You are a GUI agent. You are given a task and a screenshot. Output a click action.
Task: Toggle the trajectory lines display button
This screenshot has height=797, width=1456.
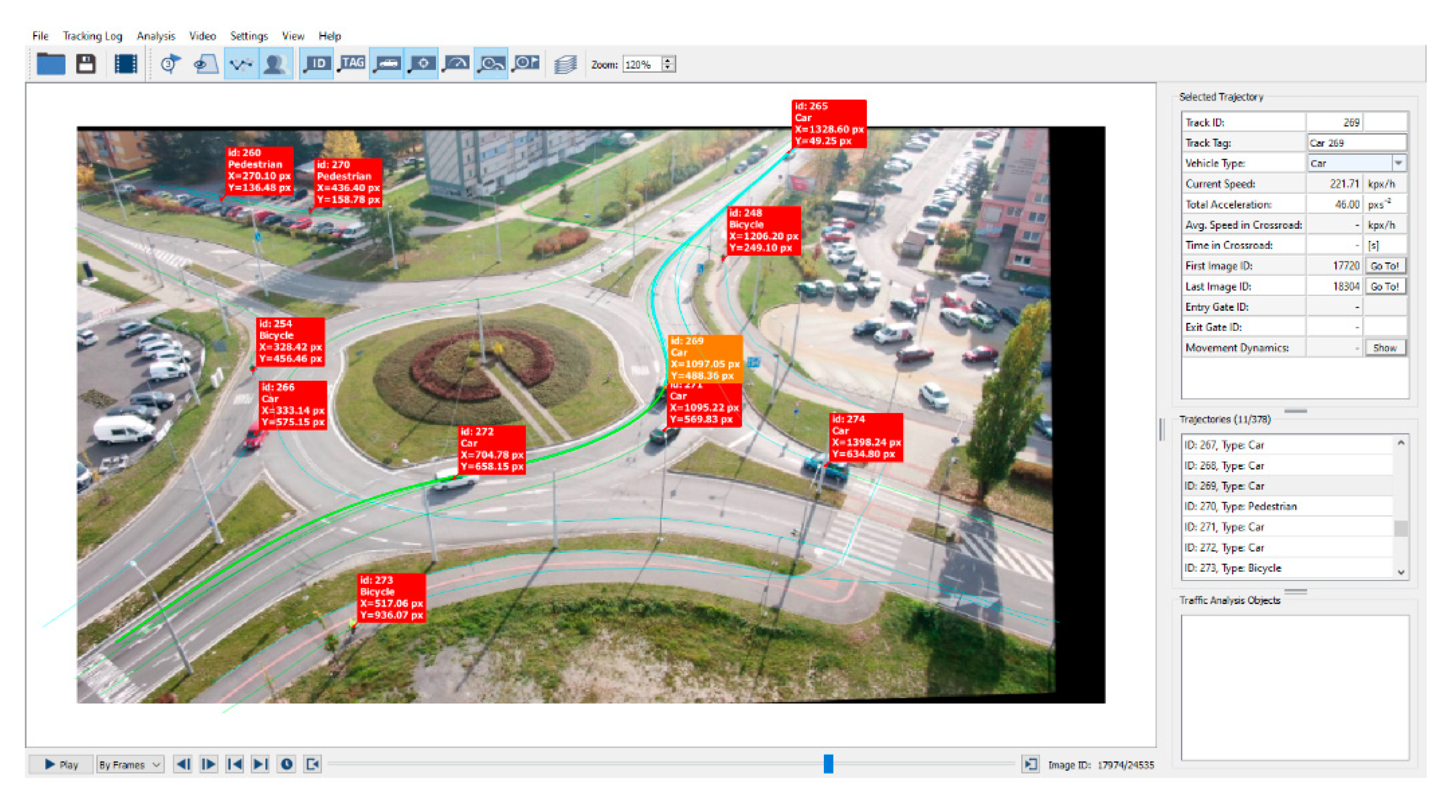point(241,64)
